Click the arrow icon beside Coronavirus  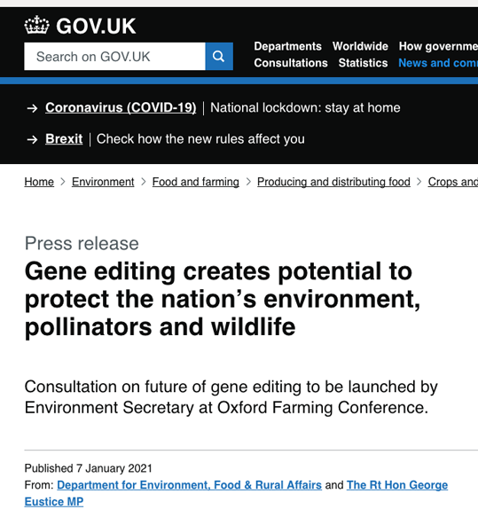pyautogui.click(x=32, y=108)
